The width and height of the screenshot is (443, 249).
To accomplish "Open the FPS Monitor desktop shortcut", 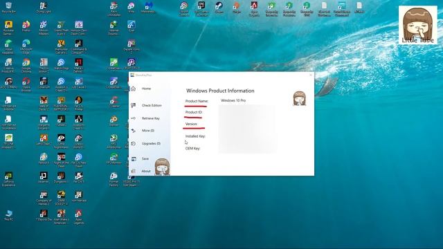I will [x=114, y=158].
